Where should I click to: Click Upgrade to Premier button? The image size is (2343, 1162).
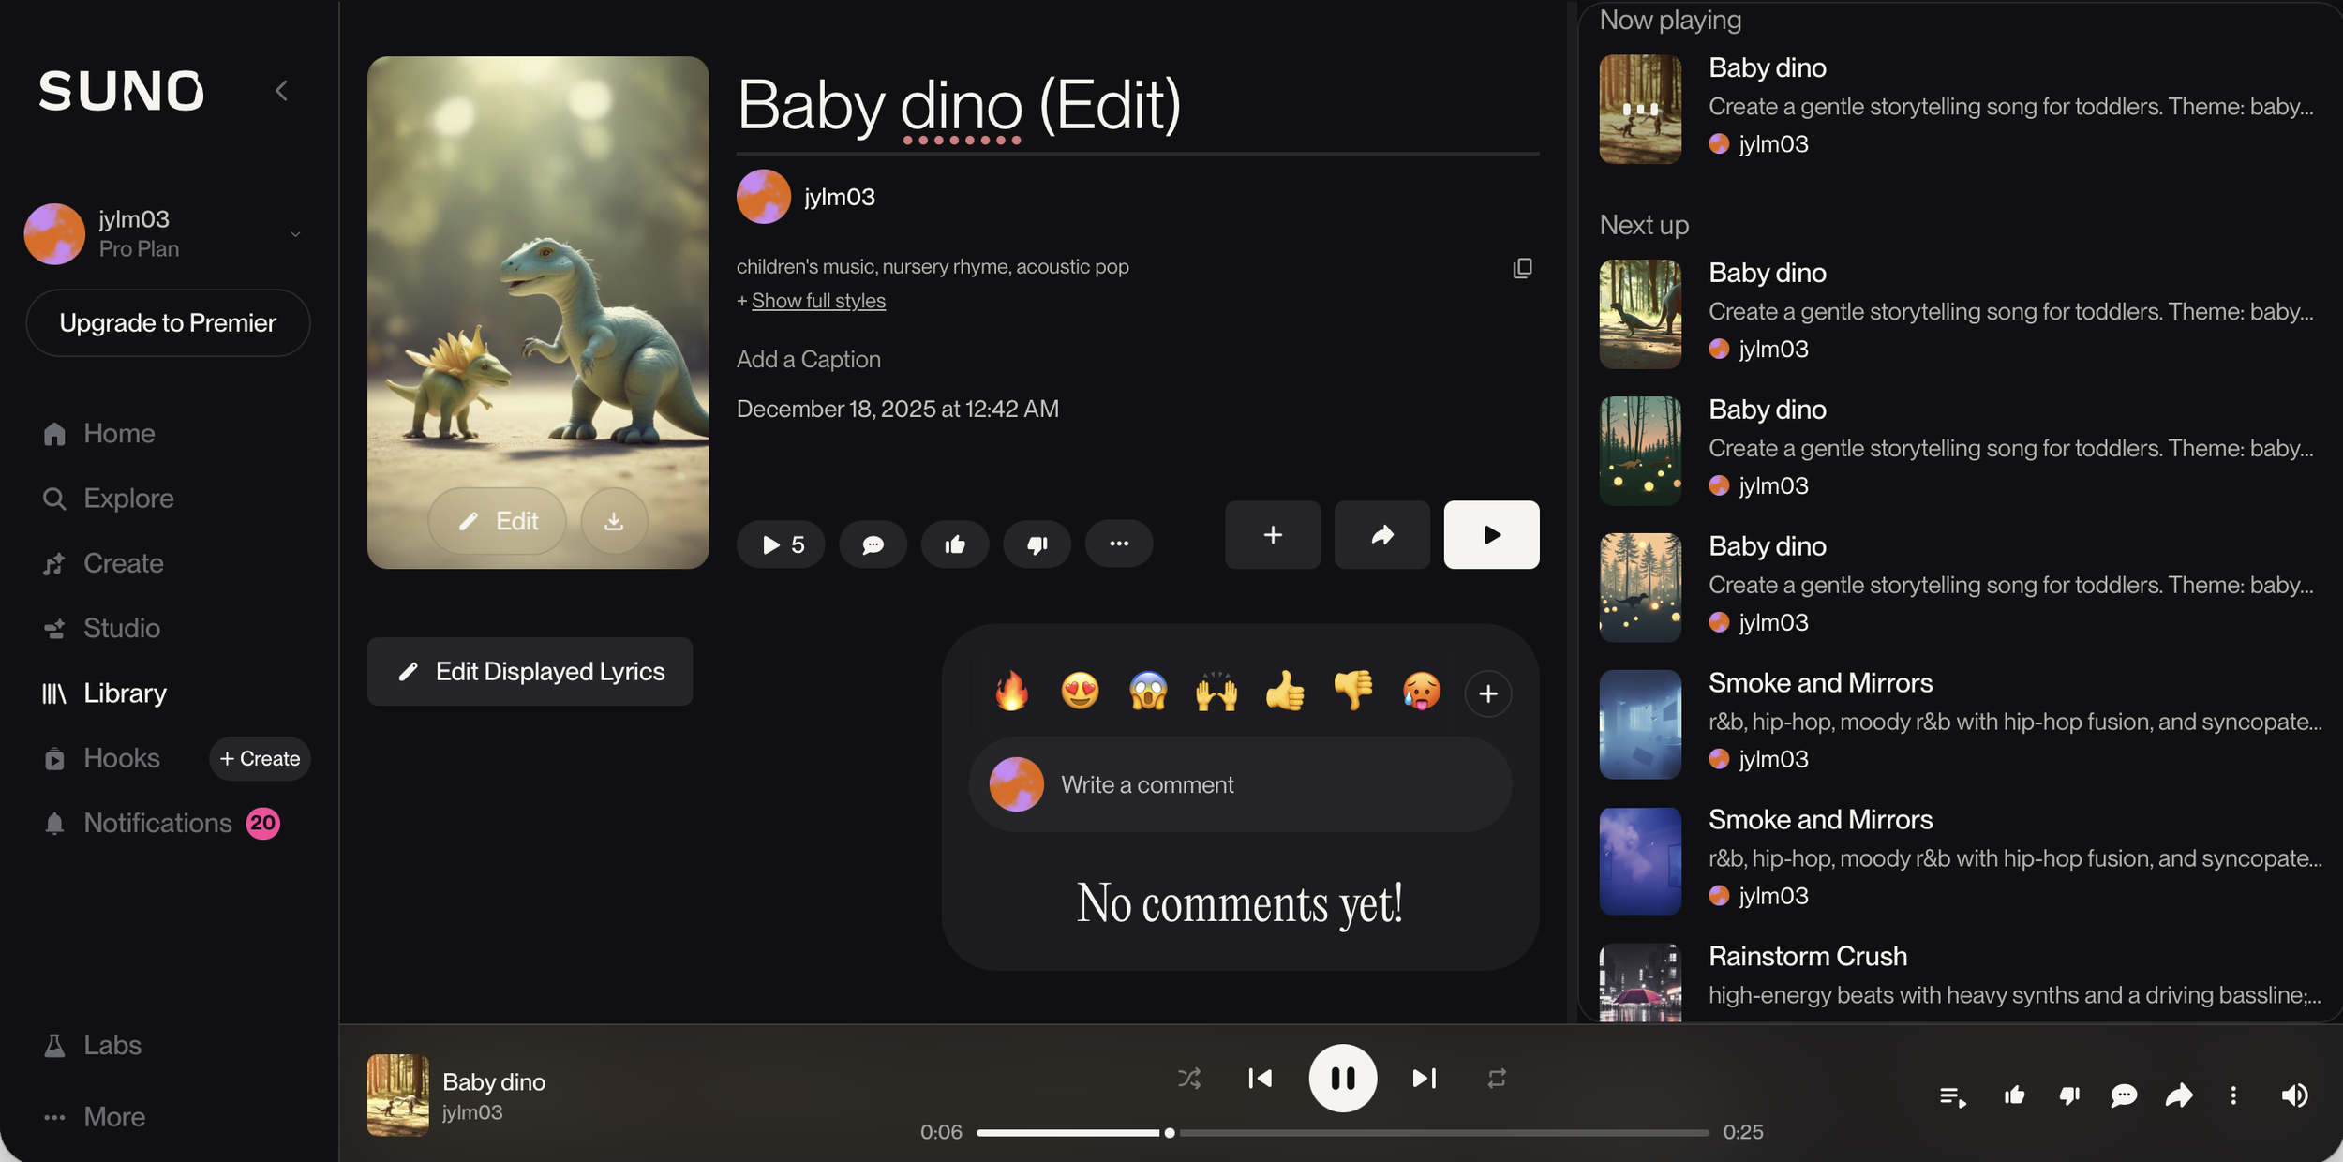point(168,323)
